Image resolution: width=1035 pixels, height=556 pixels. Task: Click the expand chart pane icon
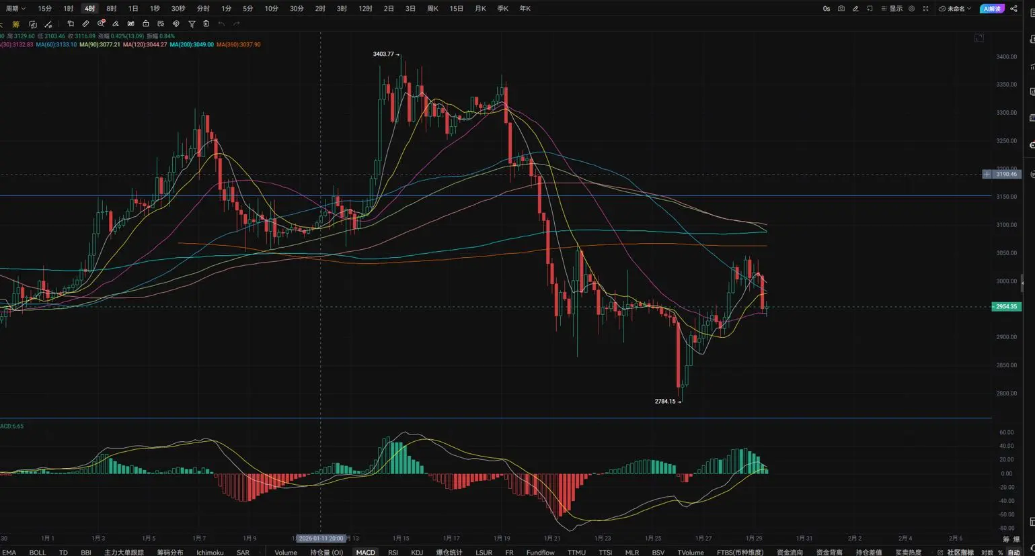(979, 38)
